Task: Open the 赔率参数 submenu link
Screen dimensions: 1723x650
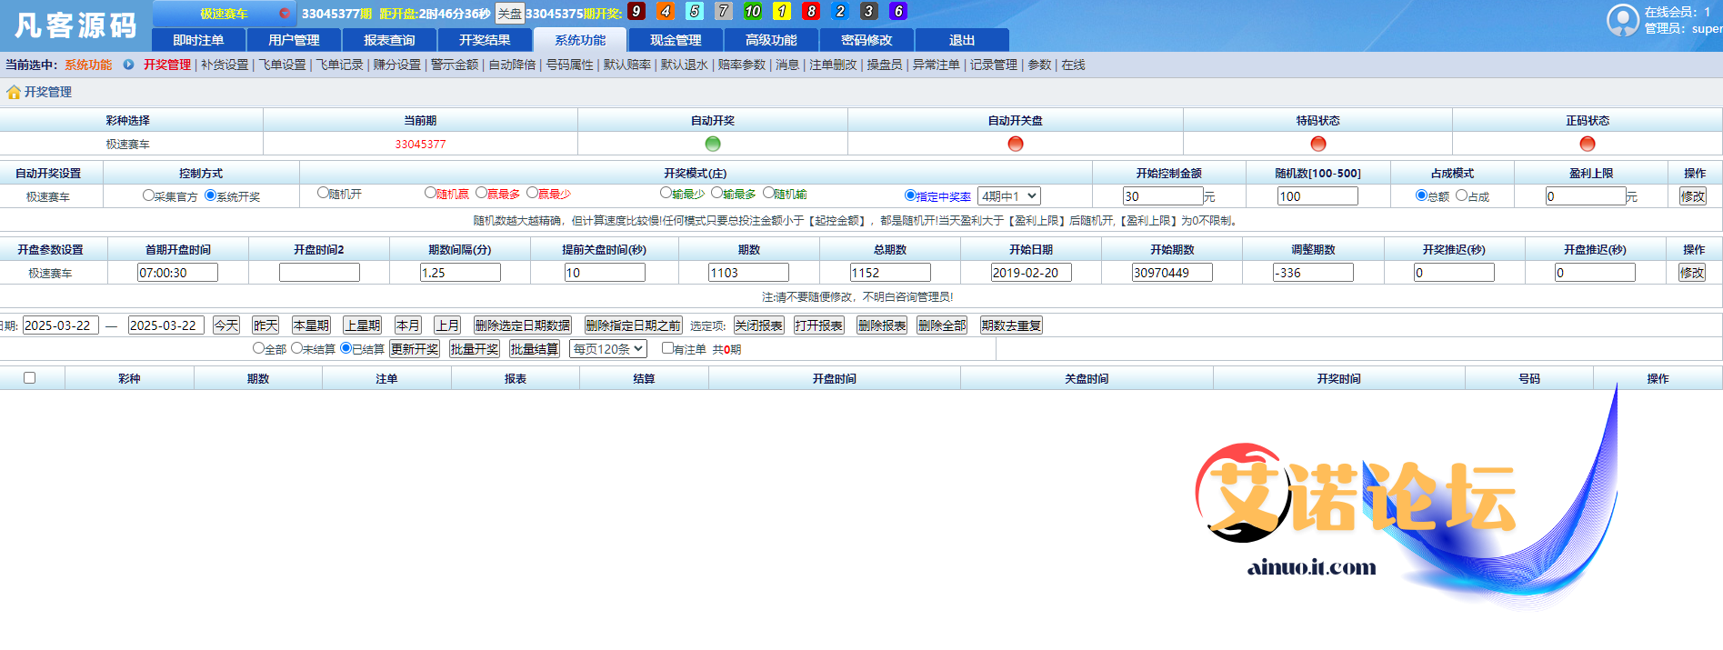Action: tap(742, 65)
